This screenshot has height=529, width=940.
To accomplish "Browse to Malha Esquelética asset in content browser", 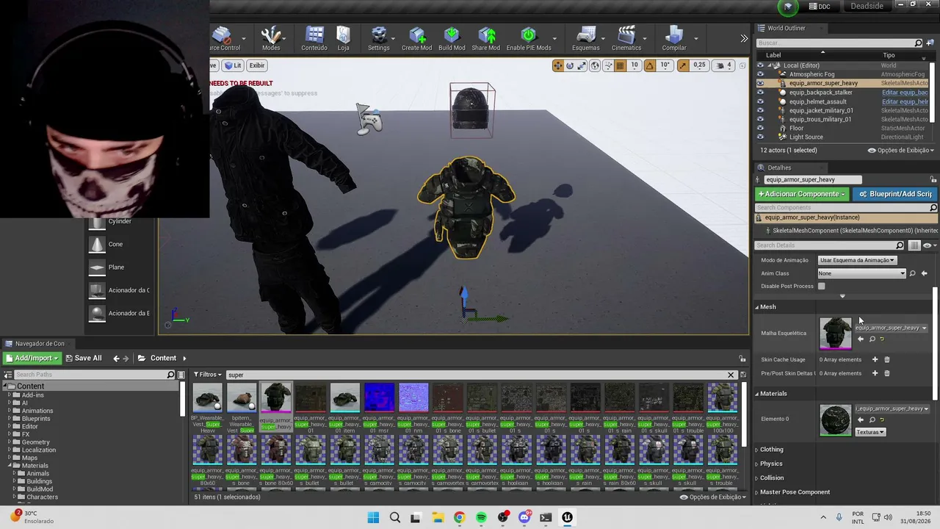I will [x=872, y=339].
